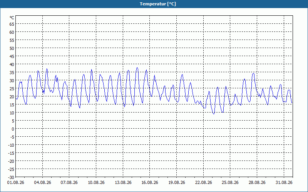Select the 40 y-axis tick label

[12, 65]
